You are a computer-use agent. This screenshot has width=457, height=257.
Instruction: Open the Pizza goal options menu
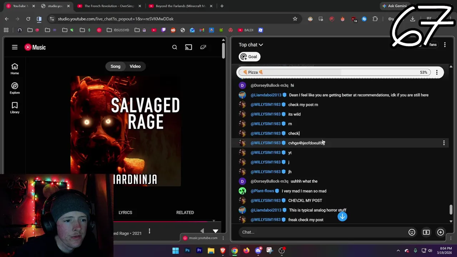point(437,72)
